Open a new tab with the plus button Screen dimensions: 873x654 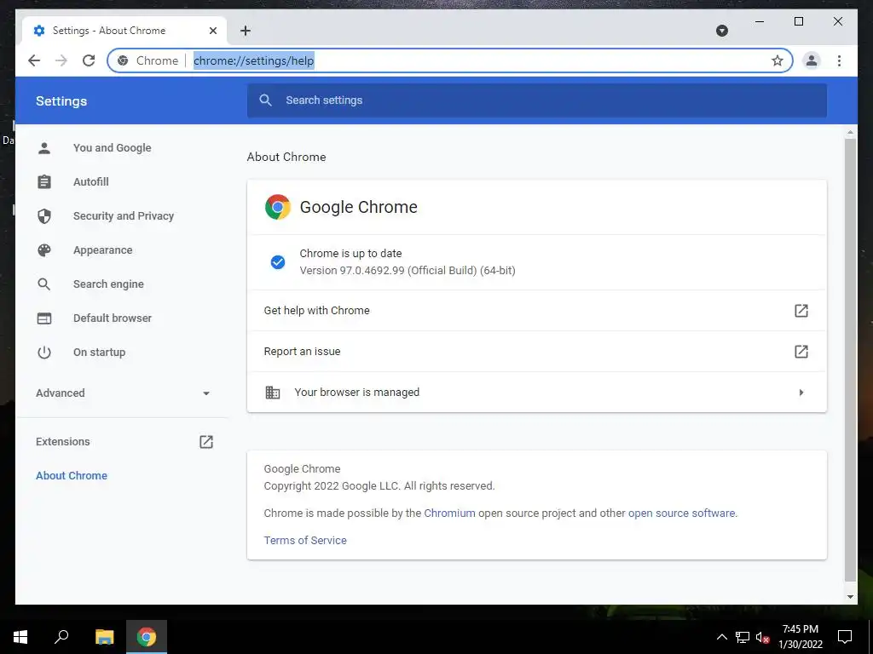click(246, 31)
